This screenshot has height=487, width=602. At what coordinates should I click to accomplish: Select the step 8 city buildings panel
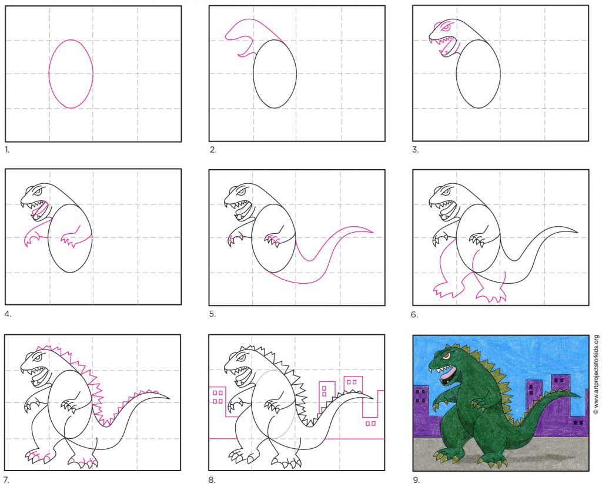pyautogui.click(x=297, y=402)
